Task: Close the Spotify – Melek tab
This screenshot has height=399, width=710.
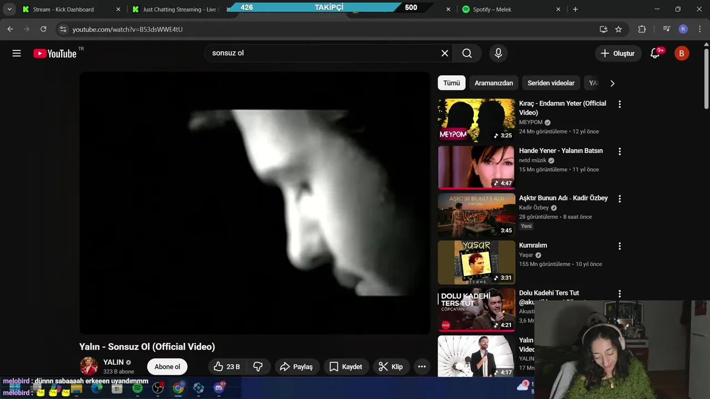Action: click(x=559, y=9)
